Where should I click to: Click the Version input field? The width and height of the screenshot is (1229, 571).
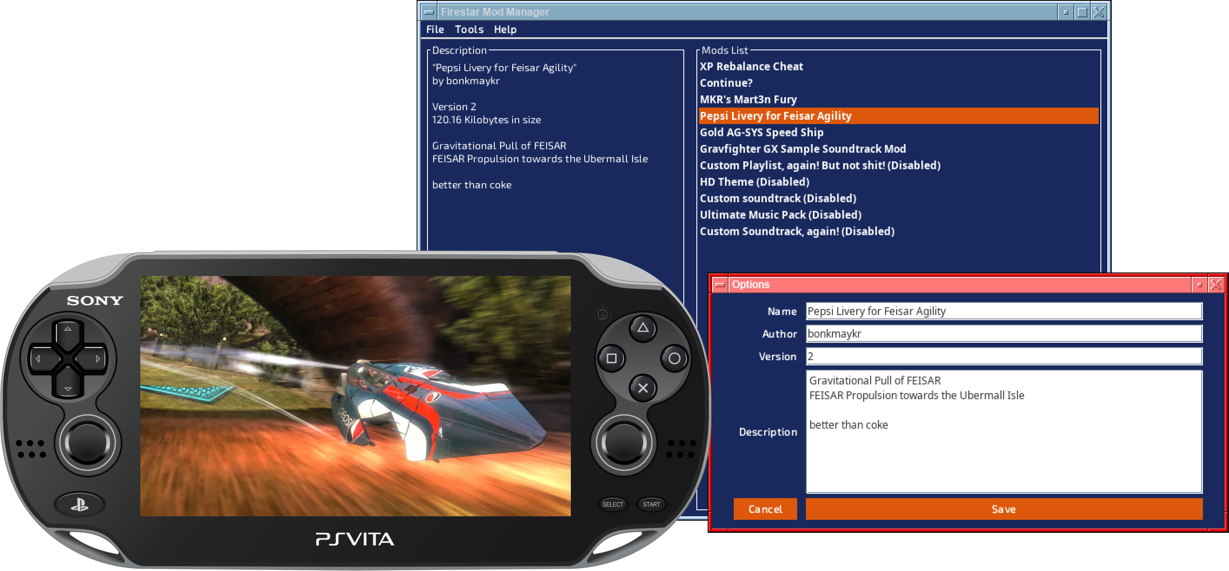click(1004, 357)
